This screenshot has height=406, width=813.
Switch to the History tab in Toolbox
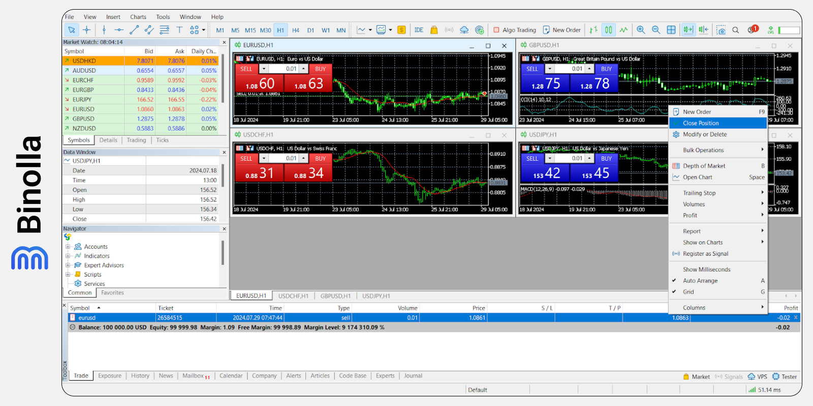(x=140, y=376)
